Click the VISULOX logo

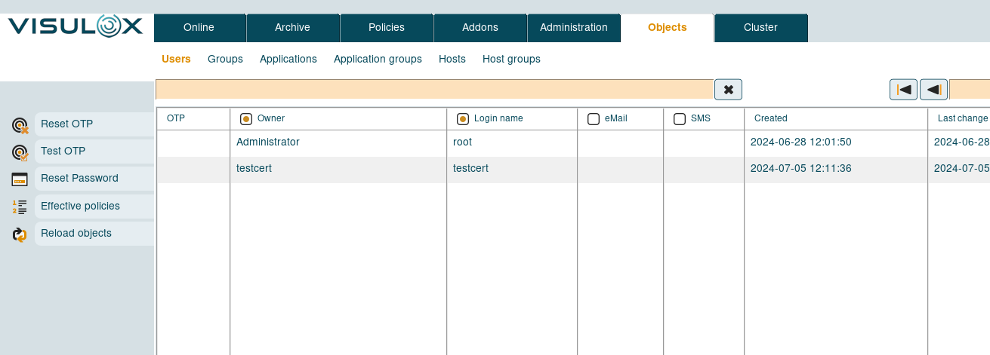coord(76,26)
